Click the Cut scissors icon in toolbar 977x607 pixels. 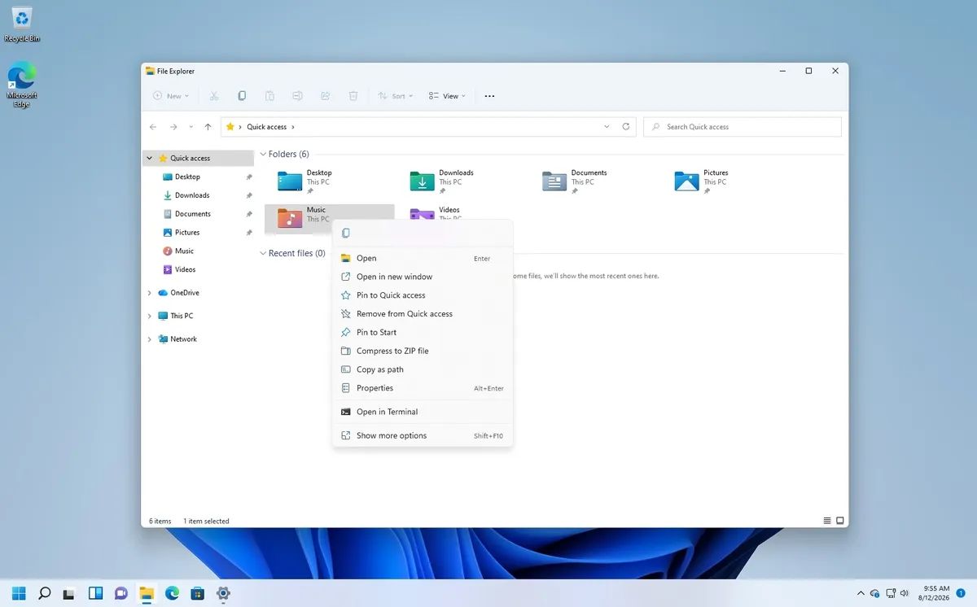[x=214, y=96]
